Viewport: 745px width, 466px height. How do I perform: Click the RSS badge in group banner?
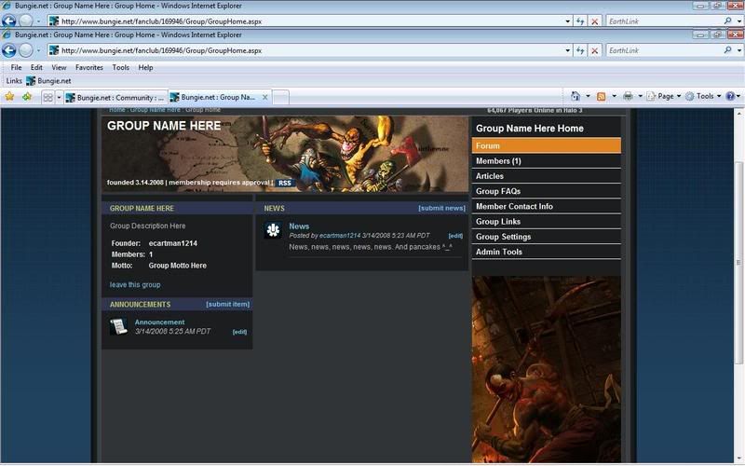[x=284, y=183]
